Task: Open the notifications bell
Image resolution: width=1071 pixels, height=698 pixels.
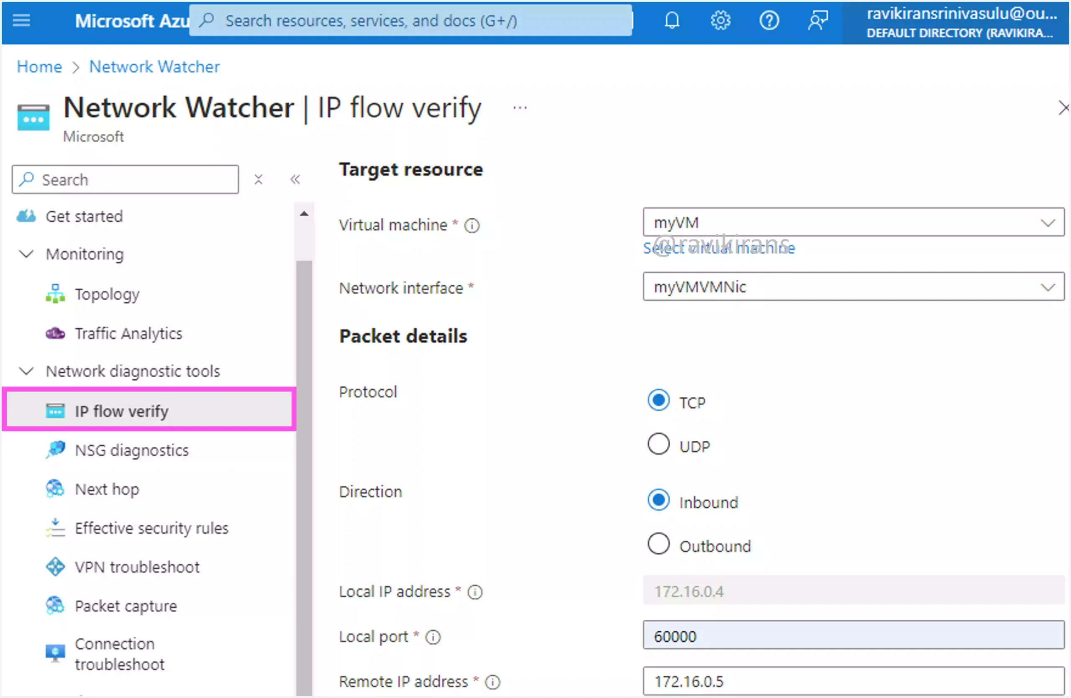Action: [672, 20]
